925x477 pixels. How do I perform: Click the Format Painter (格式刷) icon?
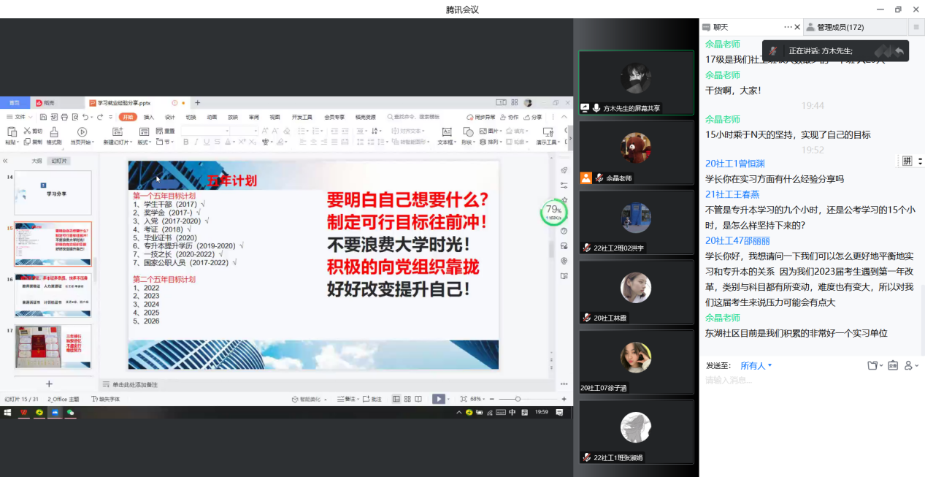[53, 131]
